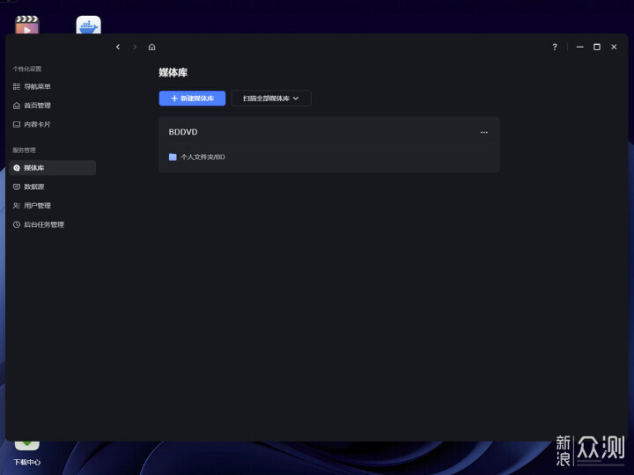Viewport: 634px width, 475px height.
Task: Click the 内容卡片 card icon
Action: point(17,124)
